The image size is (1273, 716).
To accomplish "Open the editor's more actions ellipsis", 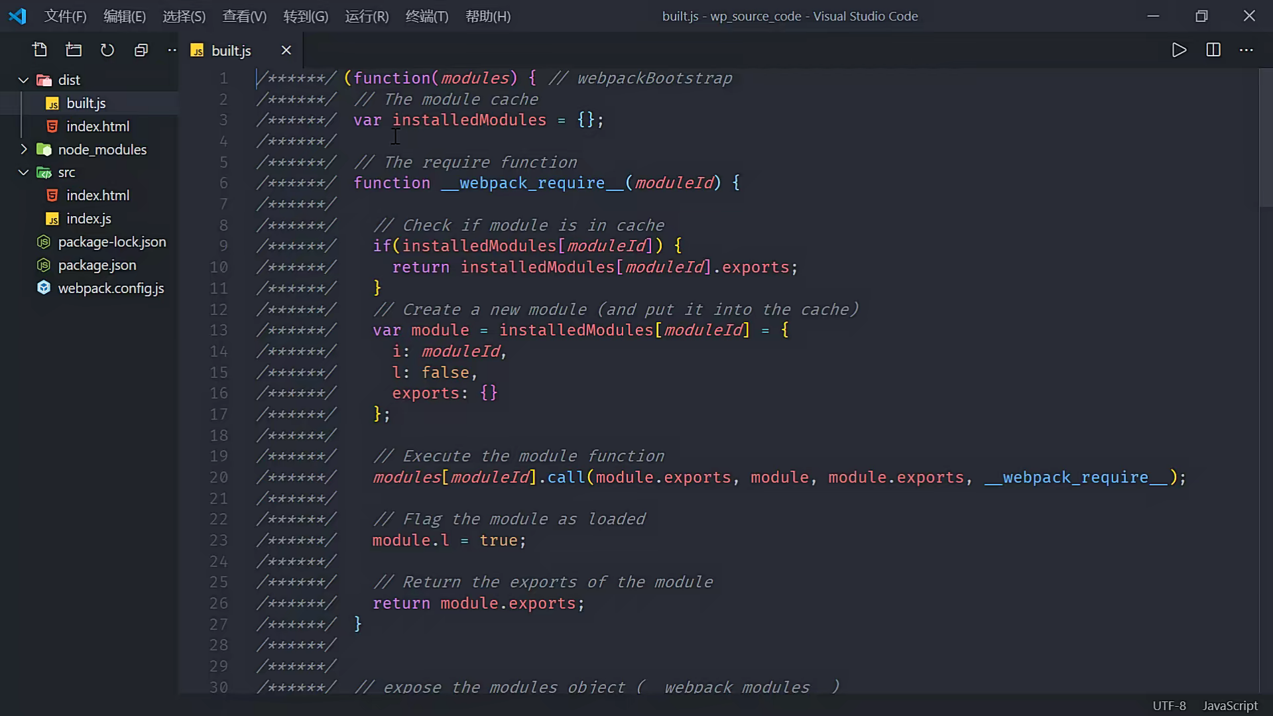I will [1246, 50].
